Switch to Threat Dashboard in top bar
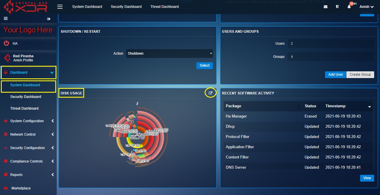This screenshot has height=195, width=380. click(165, 6)
